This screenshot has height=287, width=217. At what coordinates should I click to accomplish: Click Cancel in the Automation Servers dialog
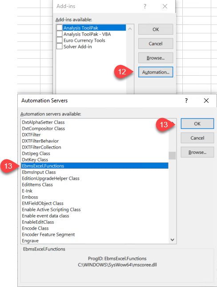coord(197,138)
